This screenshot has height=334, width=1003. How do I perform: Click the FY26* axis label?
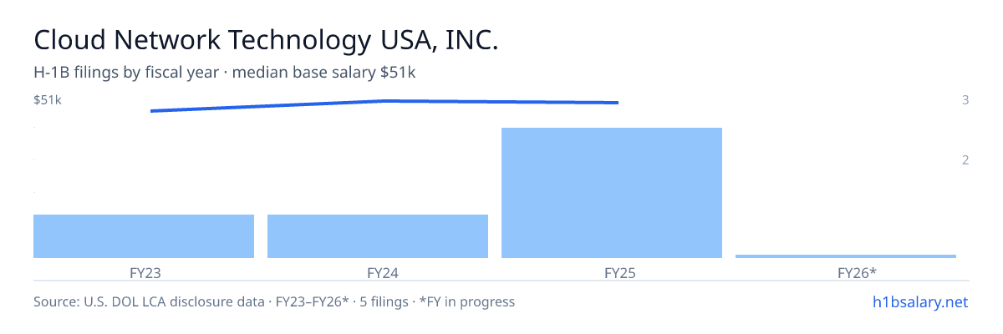846,272
